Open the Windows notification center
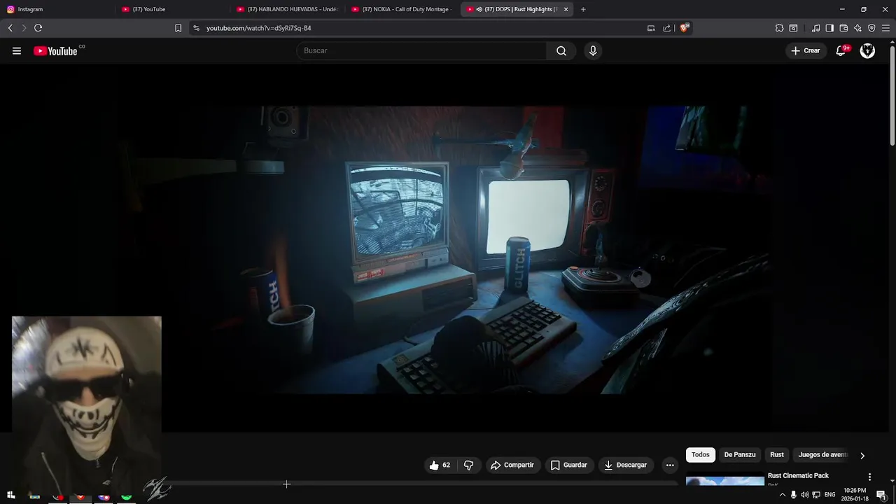This screenshot has width=896, height=504. [x=881, y=495]
